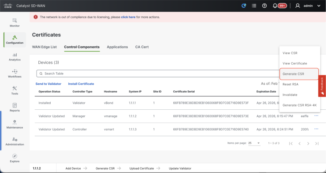Click the Send to Validator link
Image resolution: width=326 pixels, height=173 pixels.
pyautogui.click(x=48, y=84)
